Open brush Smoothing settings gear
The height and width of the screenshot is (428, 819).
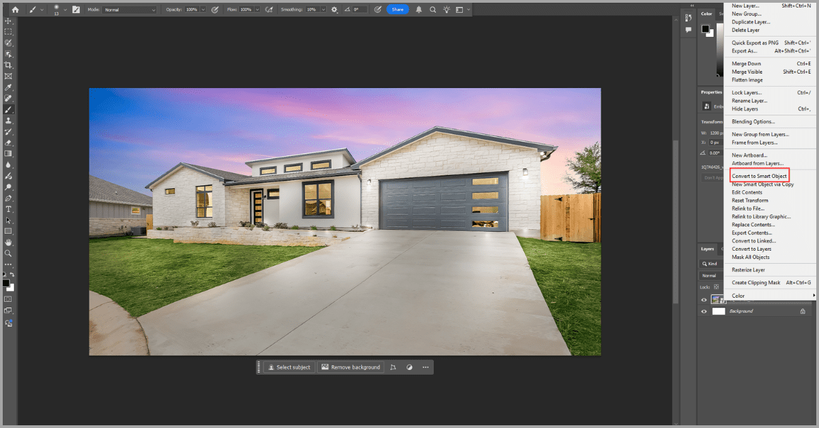click(x=334, y=10)
